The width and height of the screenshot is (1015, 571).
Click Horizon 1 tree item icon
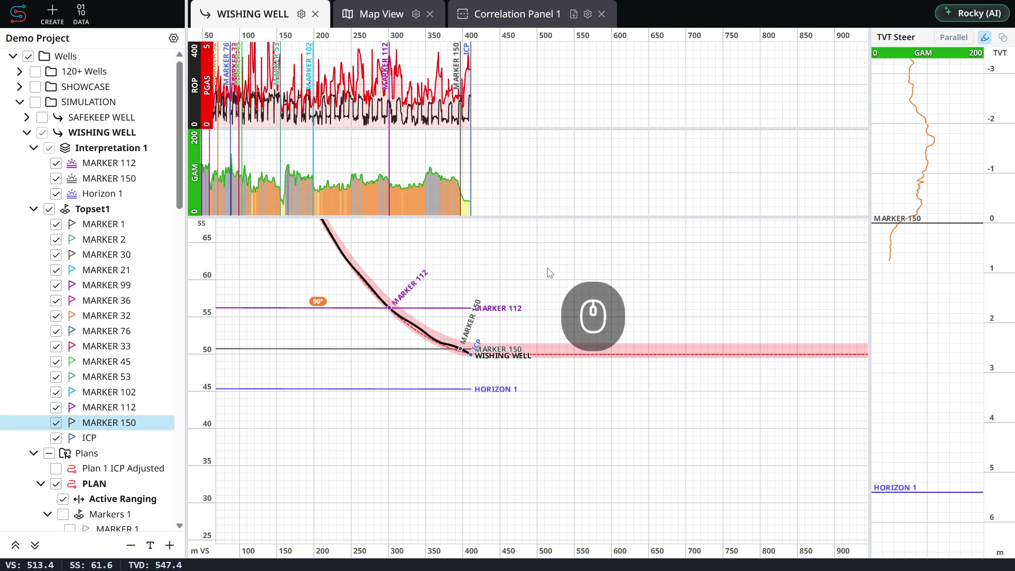click(72, 194)
